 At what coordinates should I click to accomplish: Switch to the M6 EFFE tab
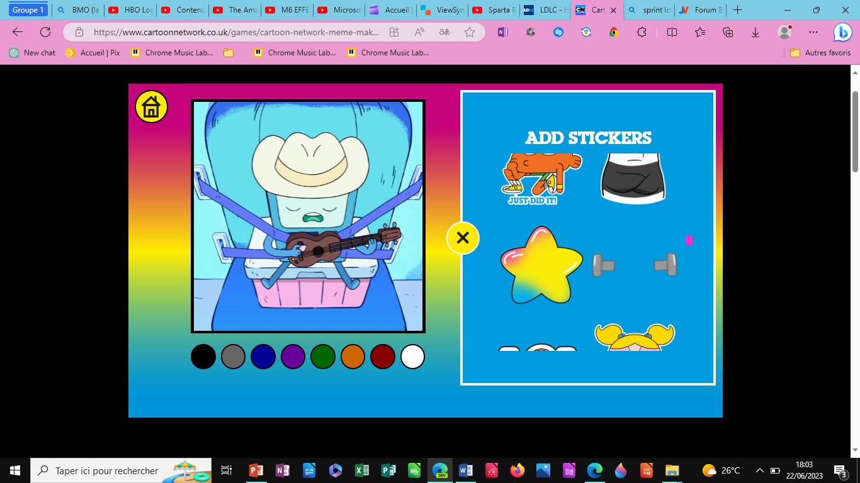point(286,10)
